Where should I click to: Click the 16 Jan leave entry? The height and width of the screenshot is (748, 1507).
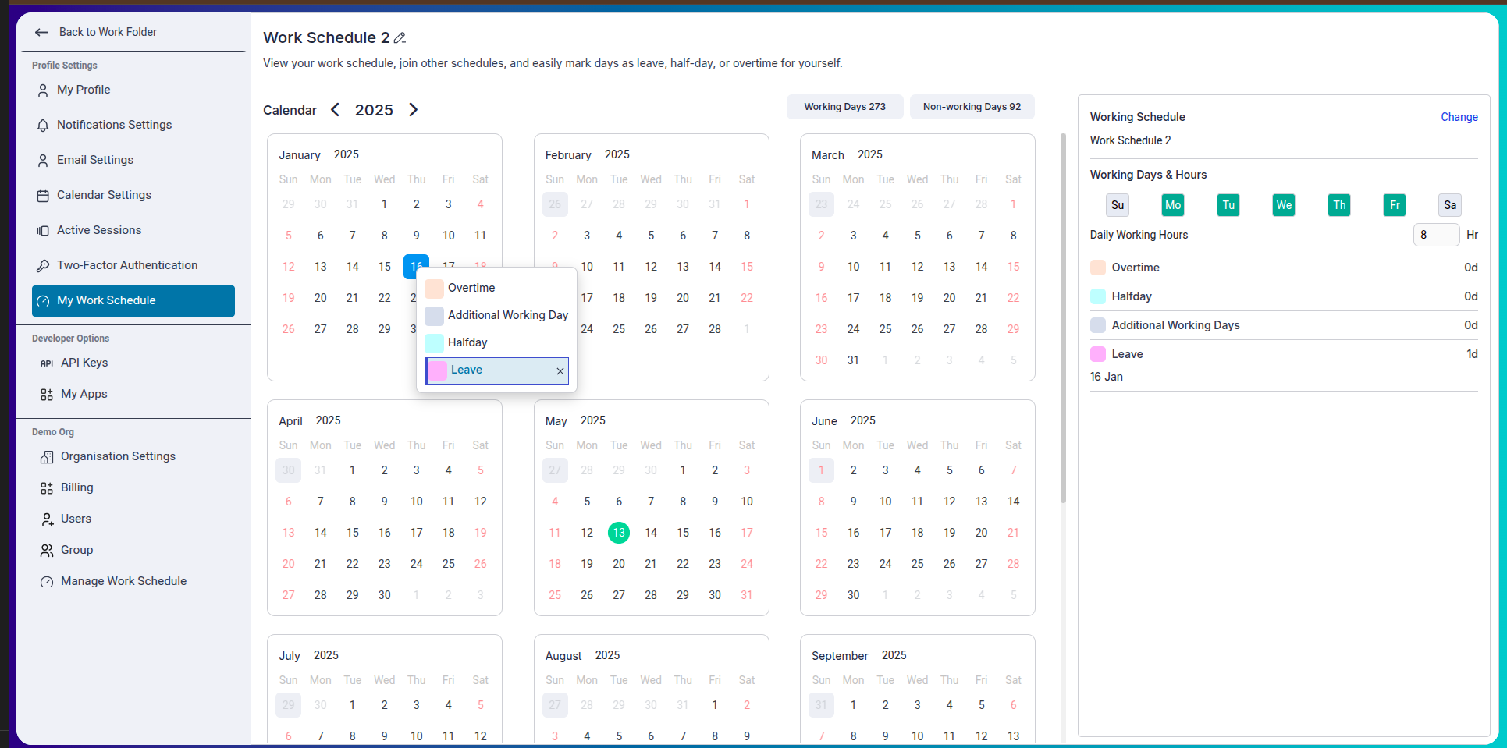(x=1106, y=377)
